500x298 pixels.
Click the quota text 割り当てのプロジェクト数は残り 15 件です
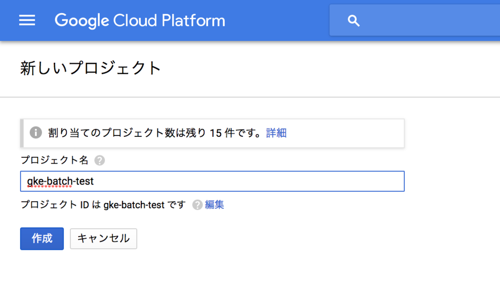click(x=155, y=133)
